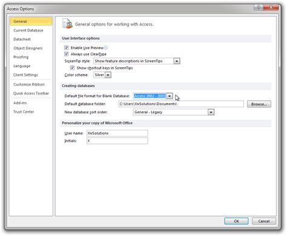Click the Help question mark button

tap(259, 7)
